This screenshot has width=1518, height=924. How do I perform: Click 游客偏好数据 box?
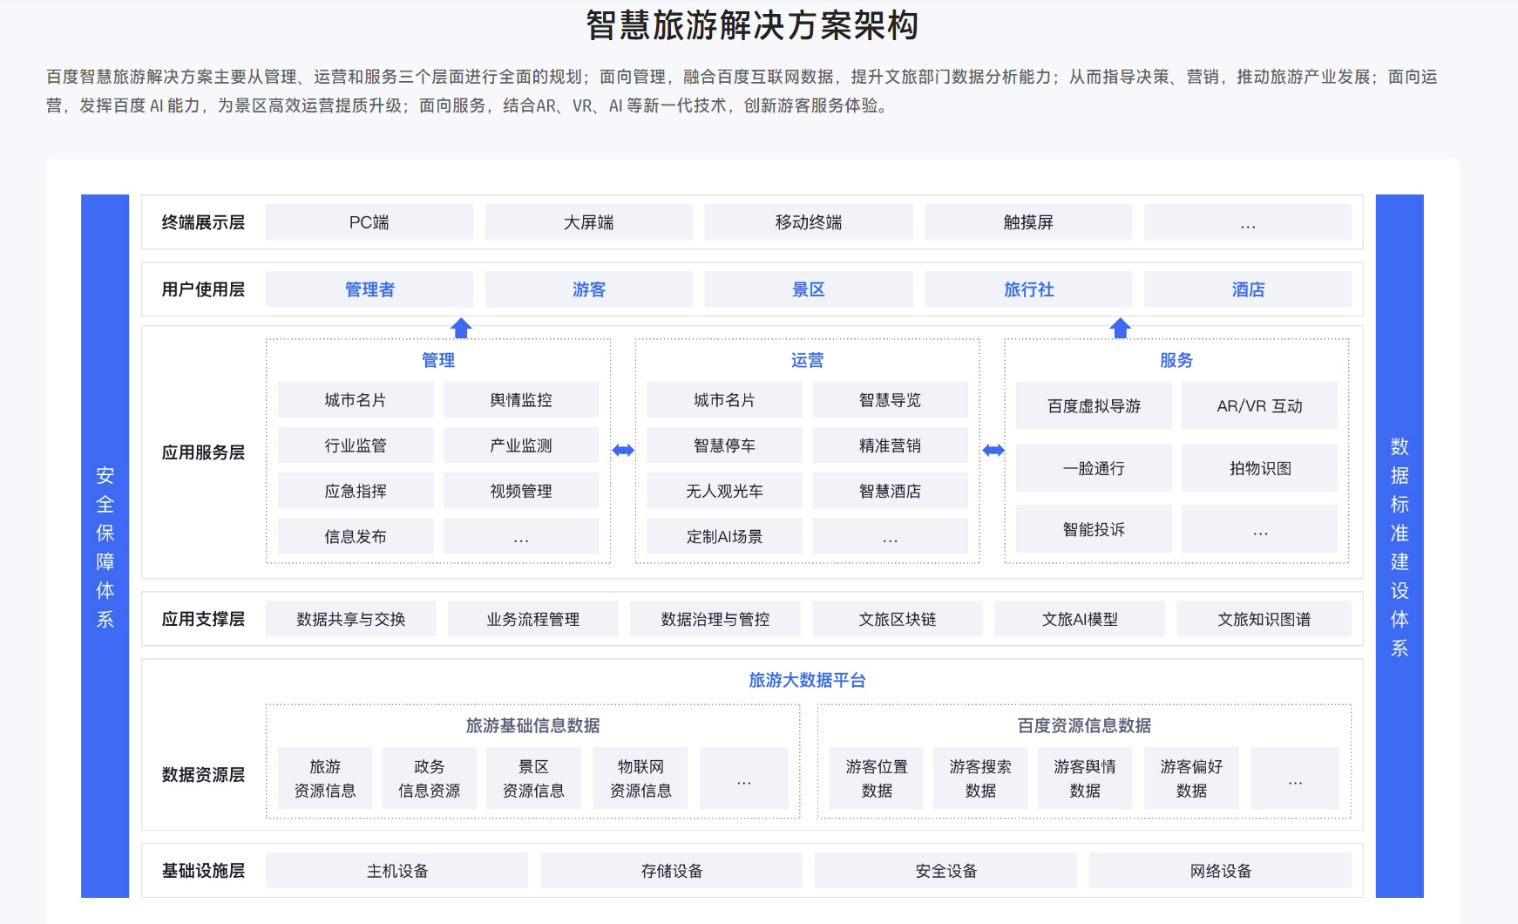[x=1191, y=778]
